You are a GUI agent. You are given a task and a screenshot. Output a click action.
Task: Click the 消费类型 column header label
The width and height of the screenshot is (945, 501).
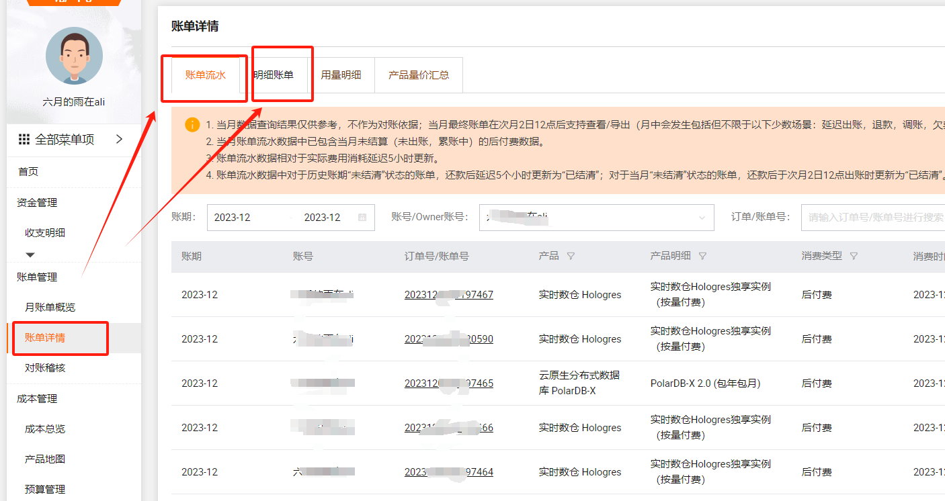(x=822, y=257)
